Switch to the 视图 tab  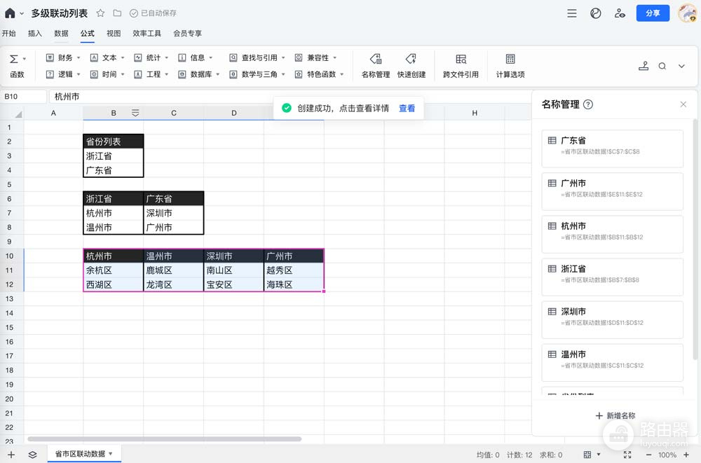(x=114, y=34)
